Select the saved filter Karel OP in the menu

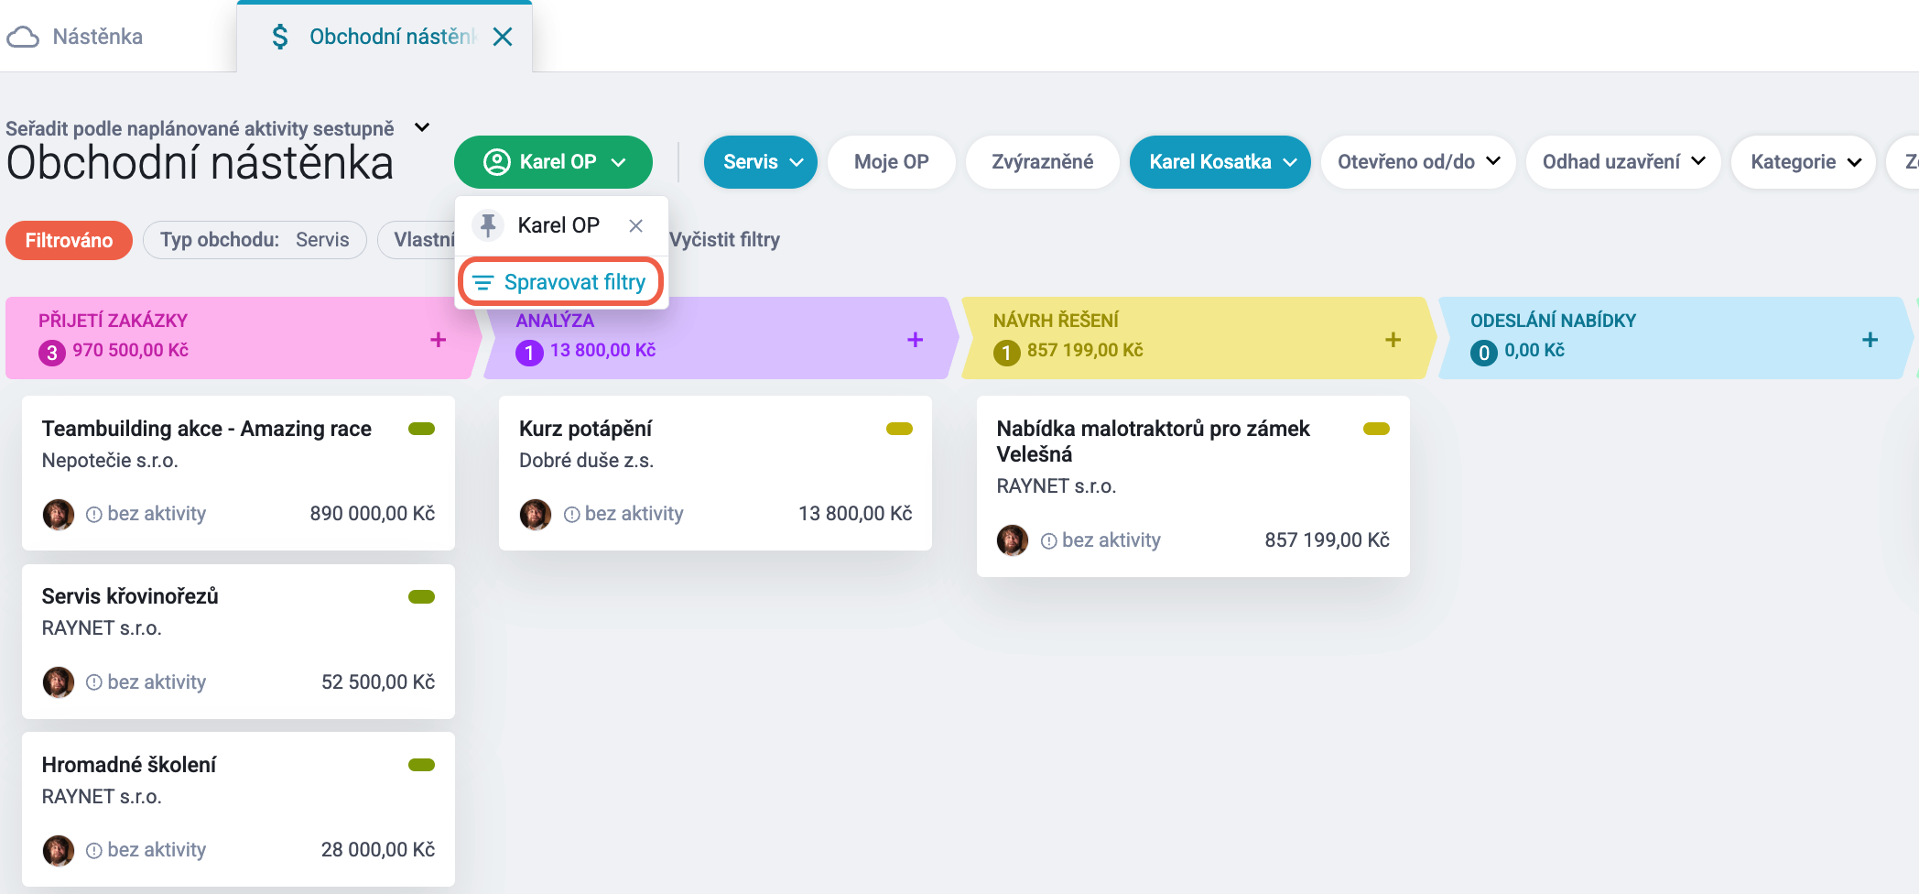point(558,225)
